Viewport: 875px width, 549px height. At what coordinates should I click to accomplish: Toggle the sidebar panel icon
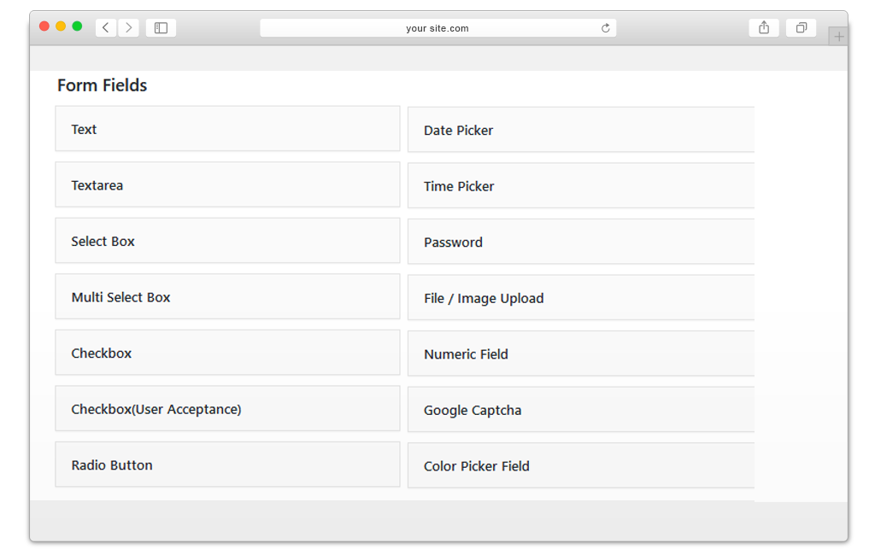161,27
